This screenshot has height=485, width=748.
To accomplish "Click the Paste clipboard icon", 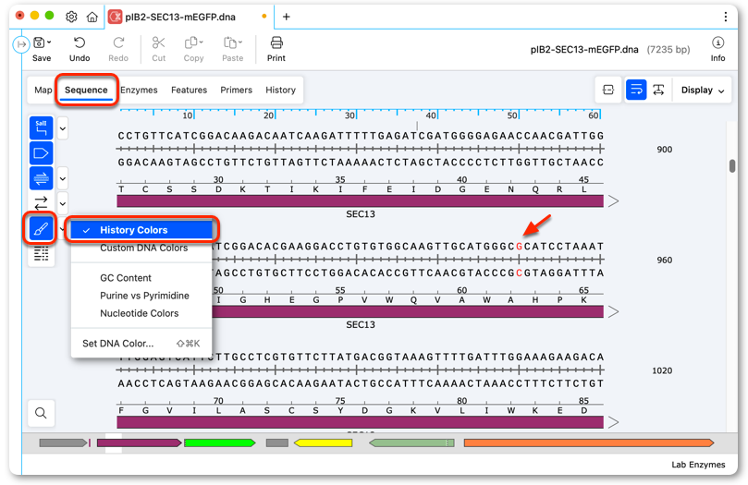I will [230, 42].
